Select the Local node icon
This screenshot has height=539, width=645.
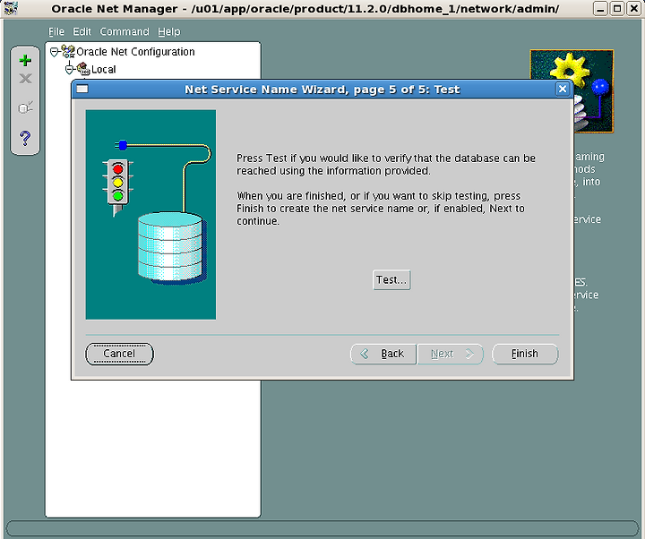click(83, 69)
